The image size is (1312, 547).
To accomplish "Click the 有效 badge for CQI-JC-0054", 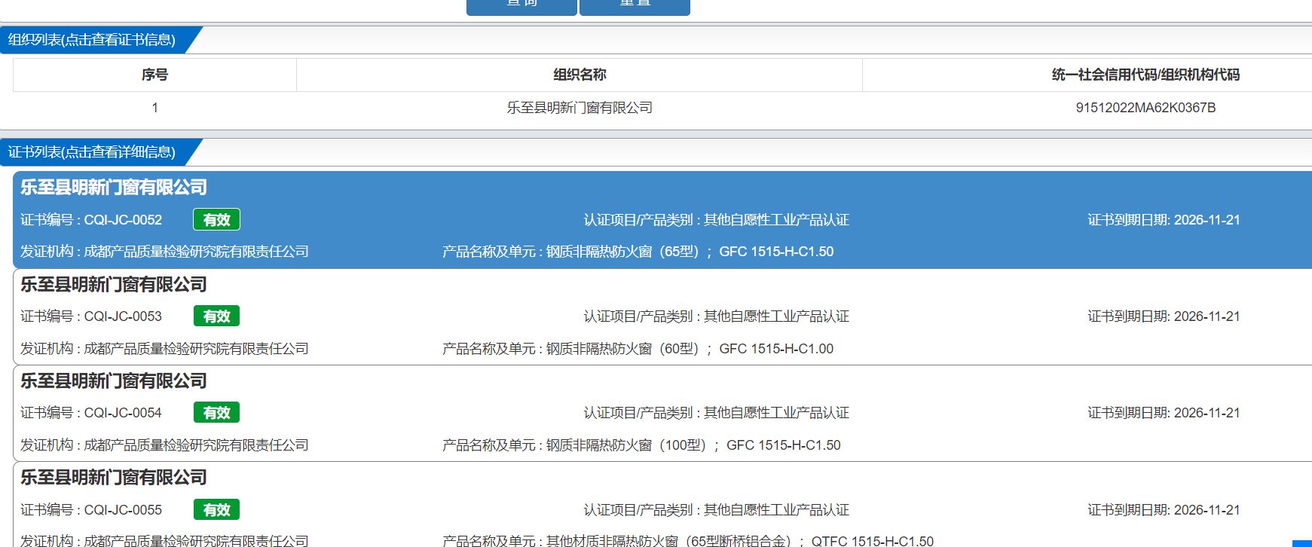I will [x=217, y=413].
